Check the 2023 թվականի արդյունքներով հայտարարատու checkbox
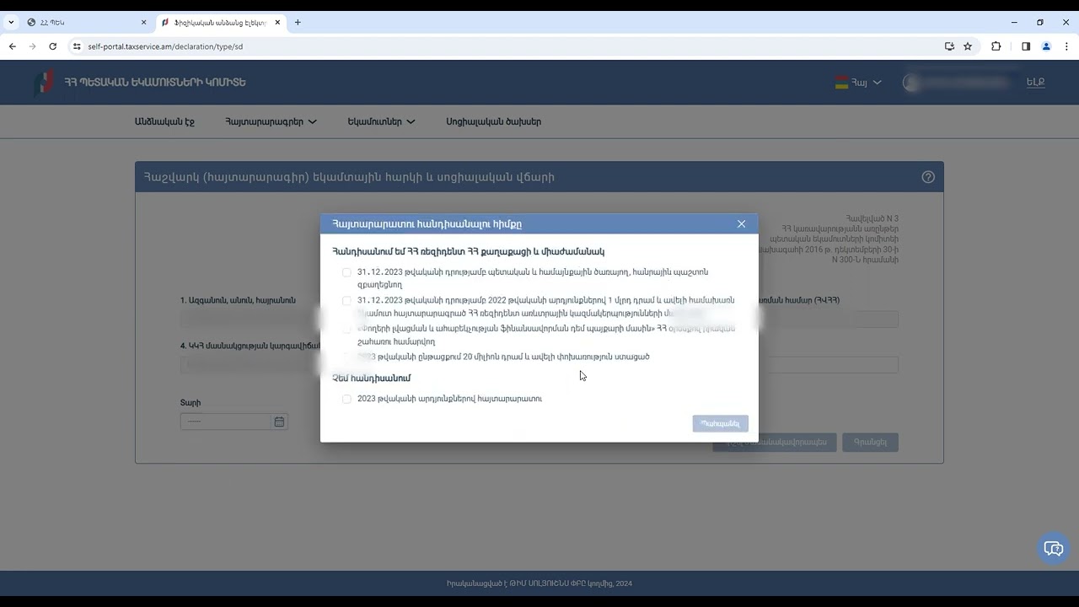Image resolution: width=1079 pixels, height=607 pixels. tap(346, 399)
